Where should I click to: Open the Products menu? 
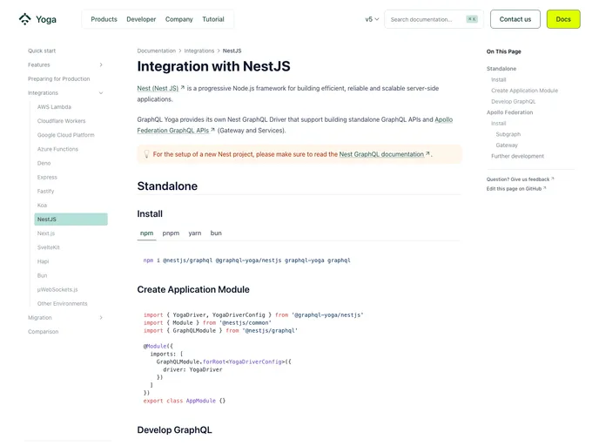[x=104, y=19]
